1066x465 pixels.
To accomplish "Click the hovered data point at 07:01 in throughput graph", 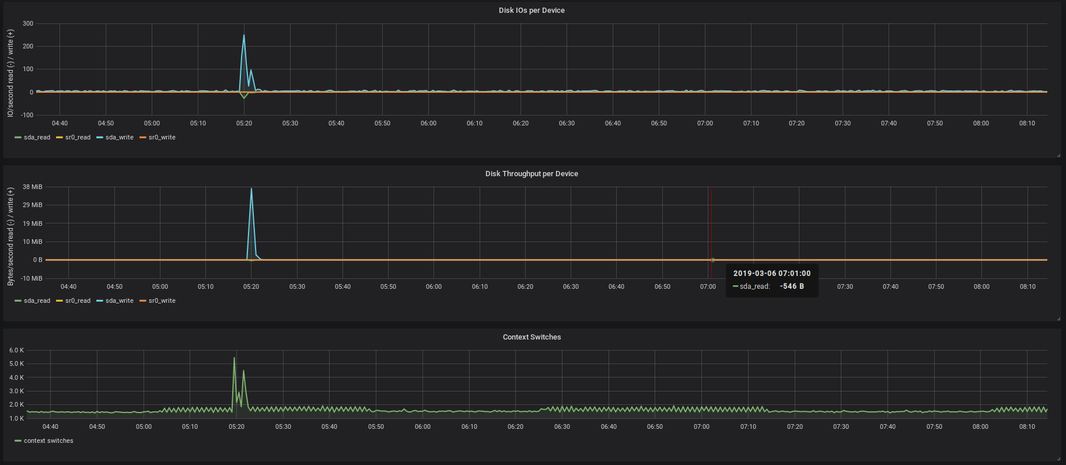I will [712, 260].
